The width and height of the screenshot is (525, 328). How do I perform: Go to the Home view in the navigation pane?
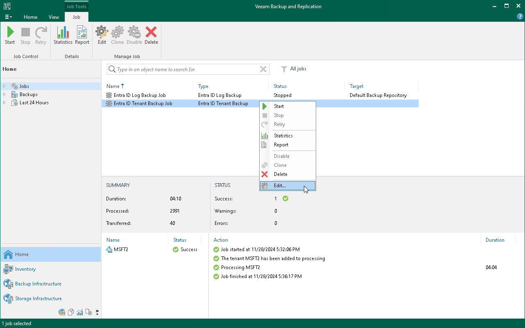coord(50,254)
